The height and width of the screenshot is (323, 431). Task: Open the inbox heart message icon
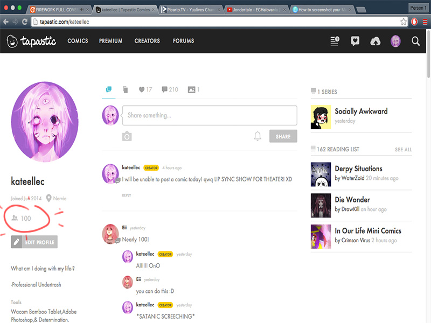[x=355, y=41]
